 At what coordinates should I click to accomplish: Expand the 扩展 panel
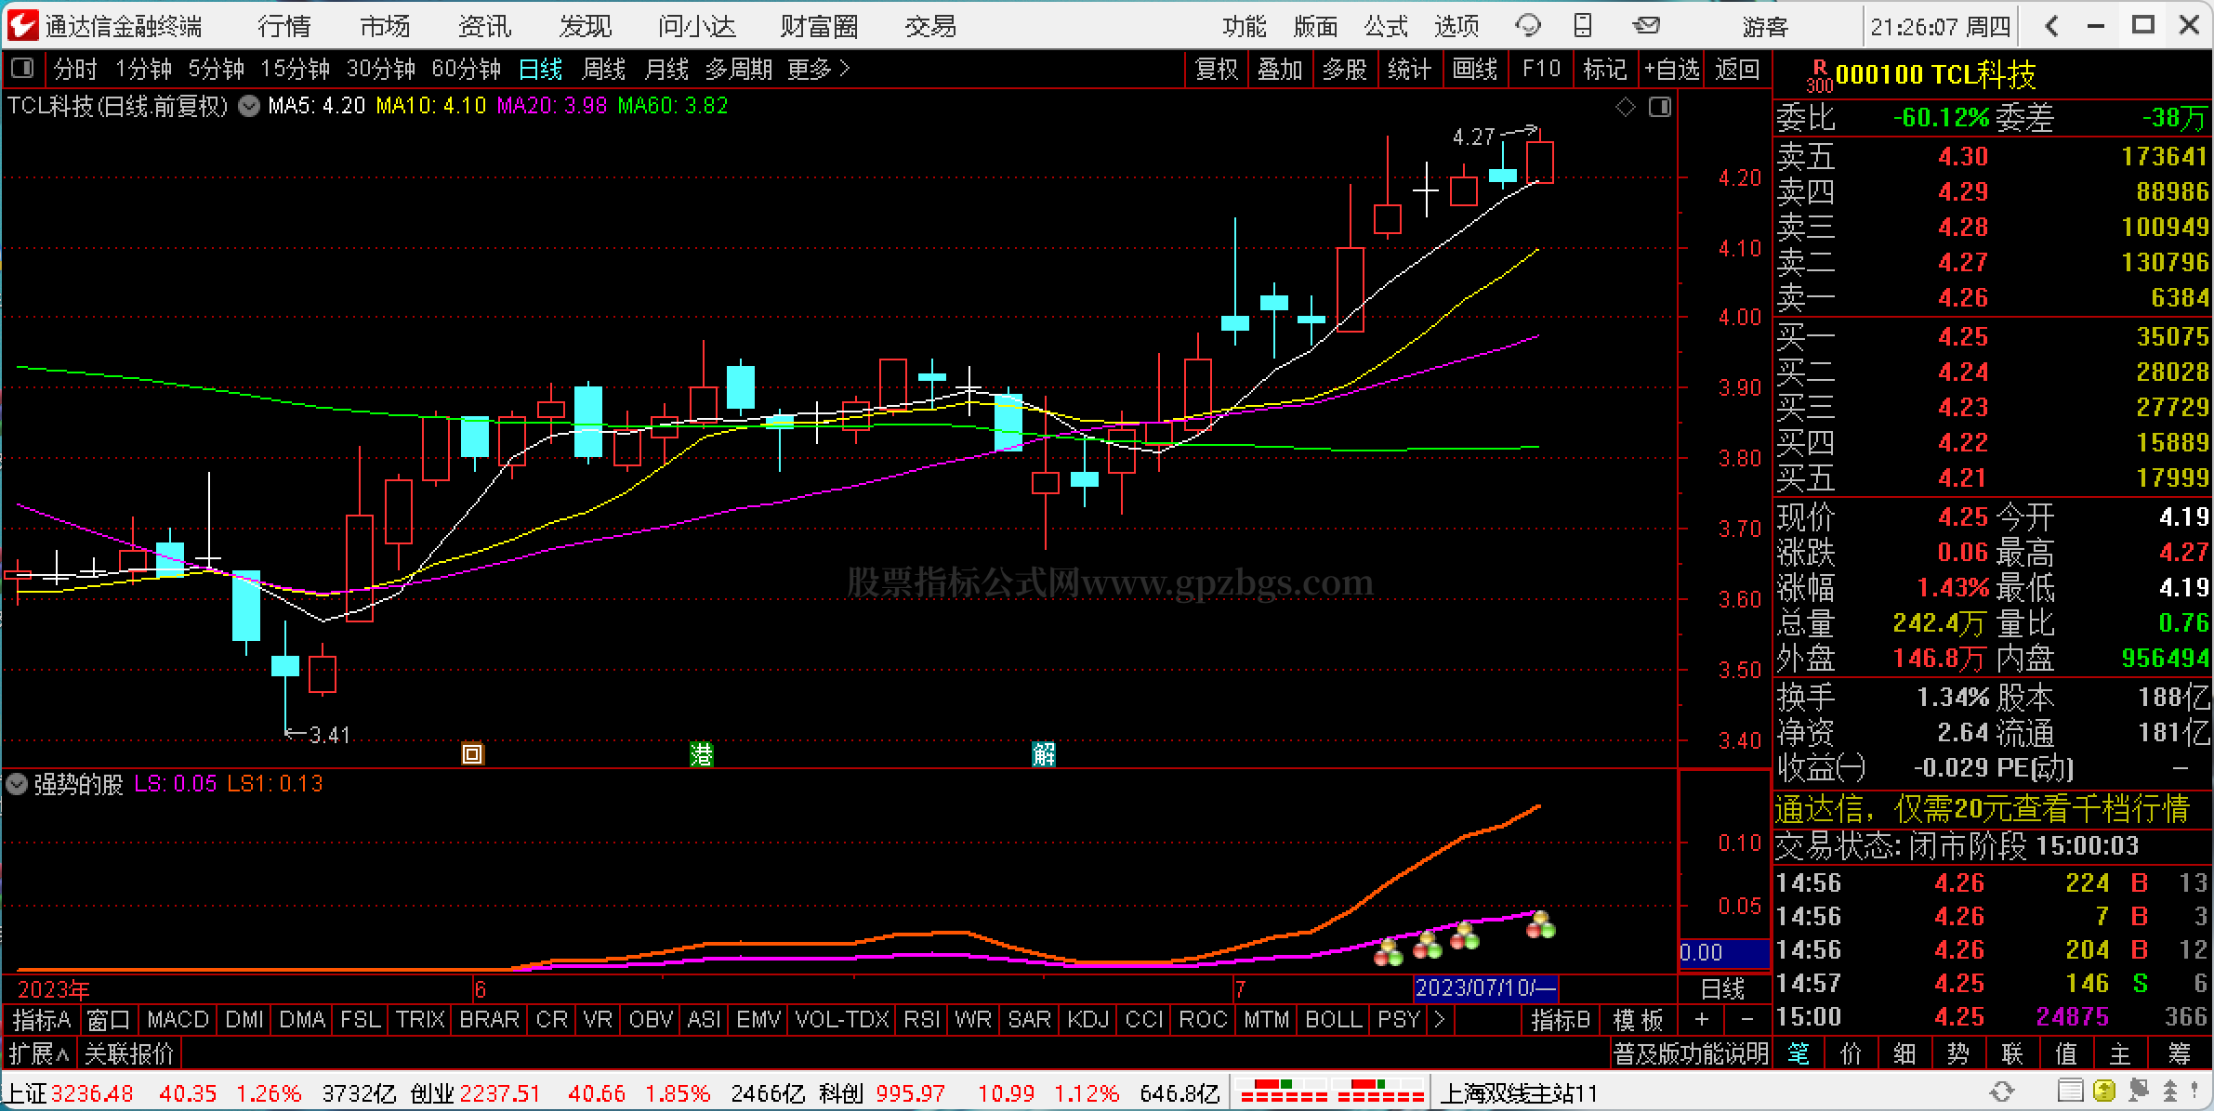(x=39, y=1053)
